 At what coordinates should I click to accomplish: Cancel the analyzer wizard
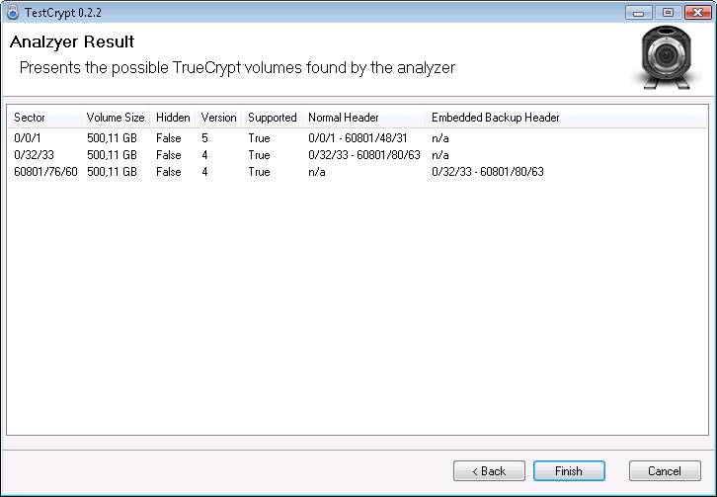pyautogui.click(x=665, y=471)
